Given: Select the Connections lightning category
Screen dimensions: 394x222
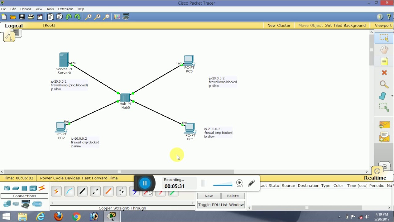Looking at the screenshot, I should [x=42, y=188].
